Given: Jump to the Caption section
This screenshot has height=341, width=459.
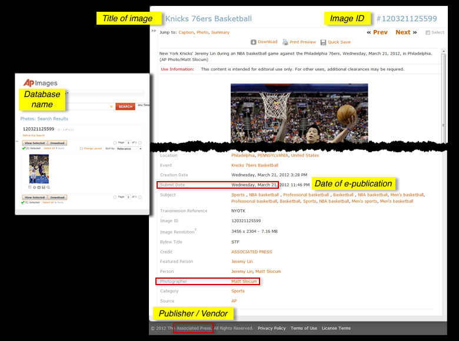Looking at the screenshot, I should (186, 33).
